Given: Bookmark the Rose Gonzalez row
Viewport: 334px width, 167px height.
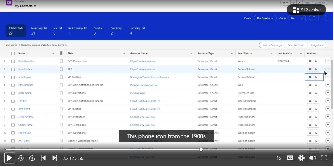Looking at the screenshot, I should tap(61, 61).
